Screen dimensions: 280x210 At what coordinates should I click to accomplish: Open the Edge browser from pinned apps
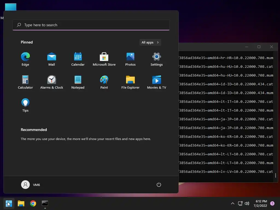pyautogui.click(x=25, y=59)
